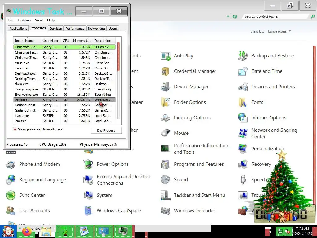The width and height of the screenshot is (317, 238).
Task: Open Programs and Features
Action: (192, 164)
